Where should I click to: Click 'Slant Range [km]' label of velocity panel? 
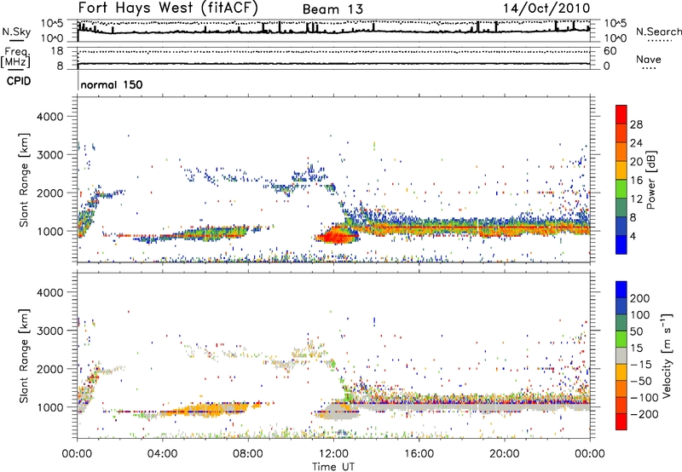coord(24,356)
